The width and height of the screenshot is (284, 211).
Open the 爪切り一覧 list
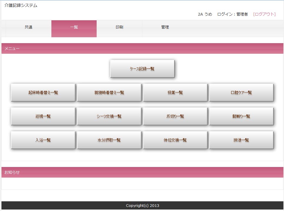(175, 116)
